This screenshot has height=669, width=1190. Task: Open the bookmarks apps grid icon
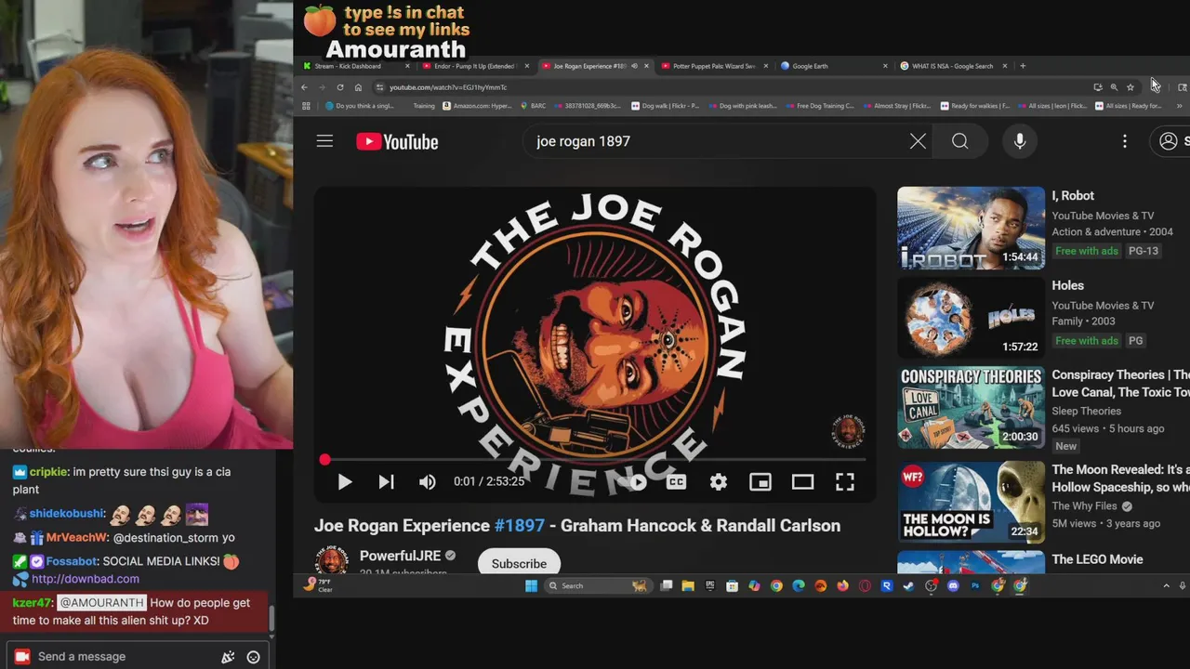point(306,106)
